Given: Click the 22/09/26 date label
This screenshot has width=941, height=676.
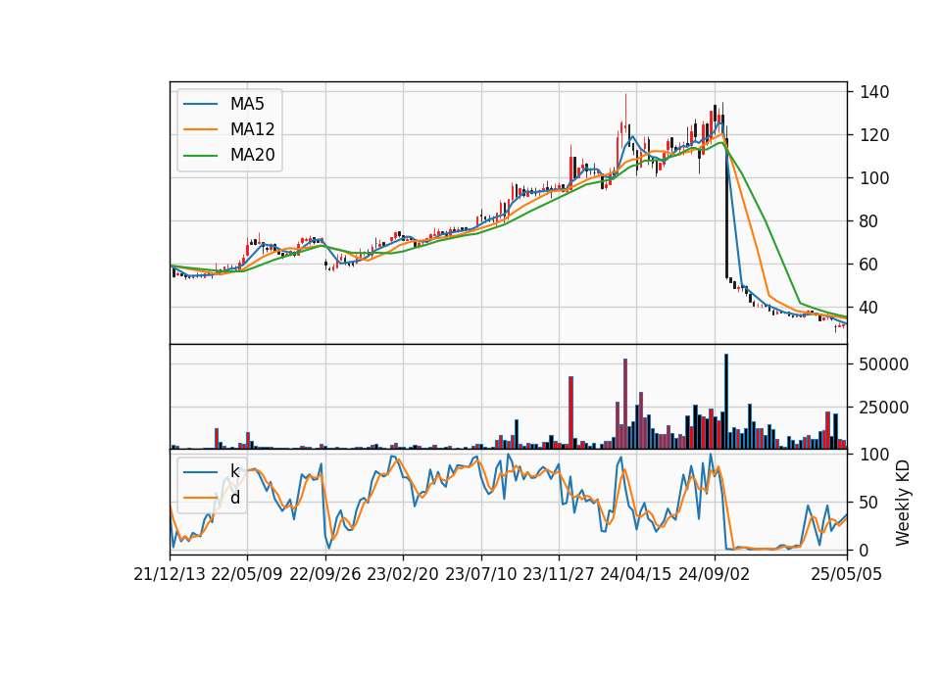Looking at the screenshot, I should (325, 575).
